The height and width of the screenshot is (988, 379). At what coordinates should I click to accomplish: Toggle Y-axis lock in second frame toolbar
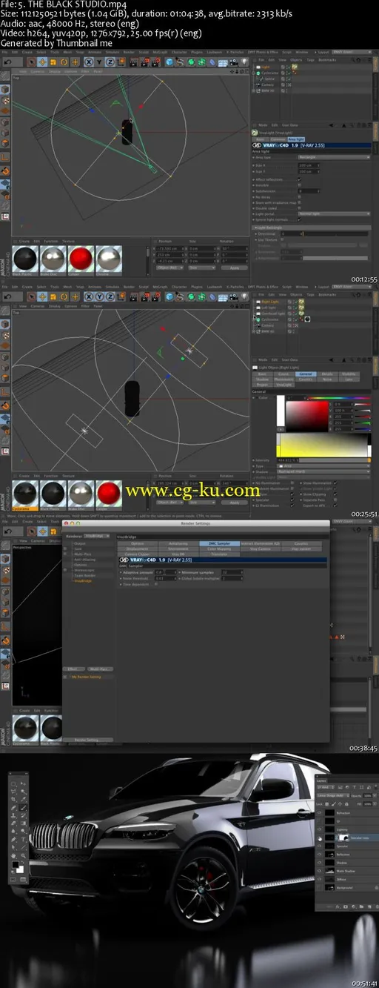(99, 296)
